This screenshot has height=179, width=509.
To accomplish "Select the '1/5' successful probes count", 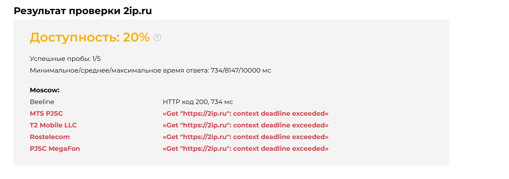I will [96, 59].
